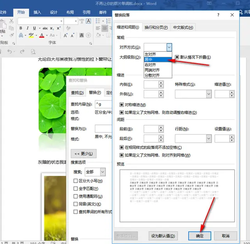The height and width of the screenshot is (244, 250).
Task: Expand underline style options arrow
Action: (x=39, y=29)
